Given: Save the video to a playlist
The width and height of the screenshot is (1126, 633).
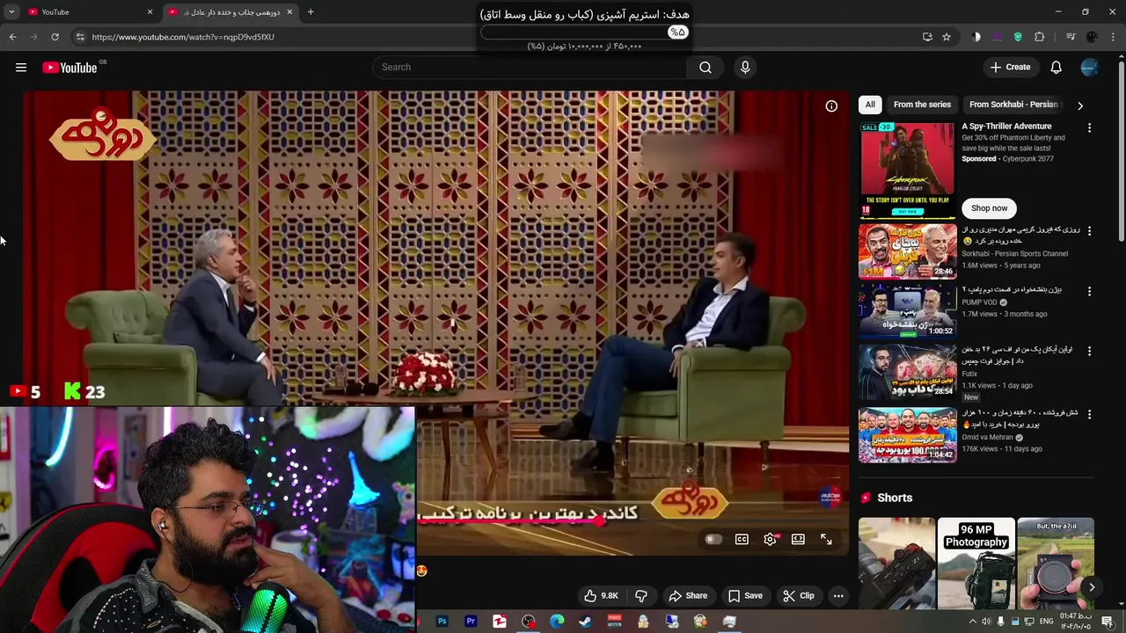Looking at the screenshot, I should [745, 596].
